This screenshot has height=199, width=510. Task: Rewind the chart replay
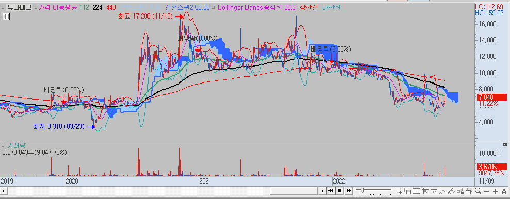331,191
